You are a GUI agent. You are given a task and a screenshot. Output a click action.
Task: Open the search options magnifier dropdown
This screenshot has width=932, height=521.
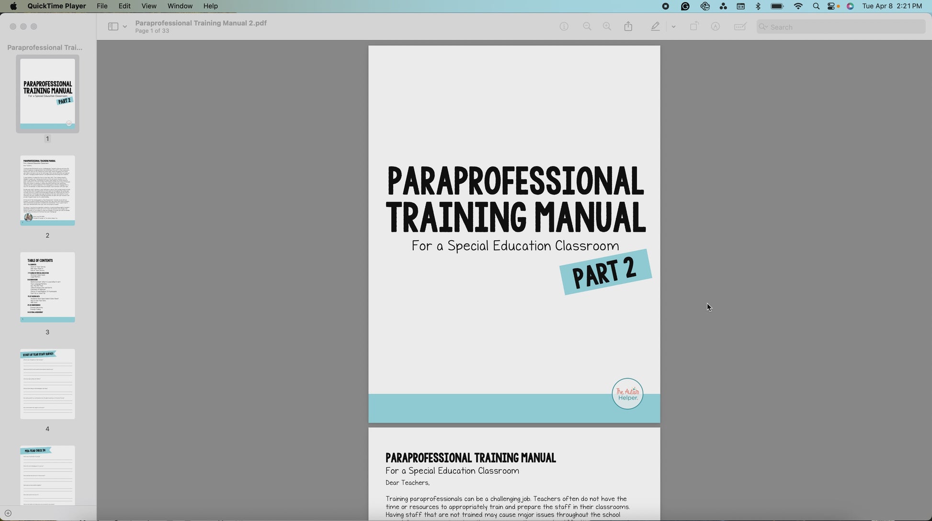pos(763,27)
